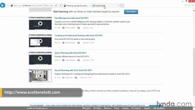Open the browser Tools gear icon

[x=193, y=5]
